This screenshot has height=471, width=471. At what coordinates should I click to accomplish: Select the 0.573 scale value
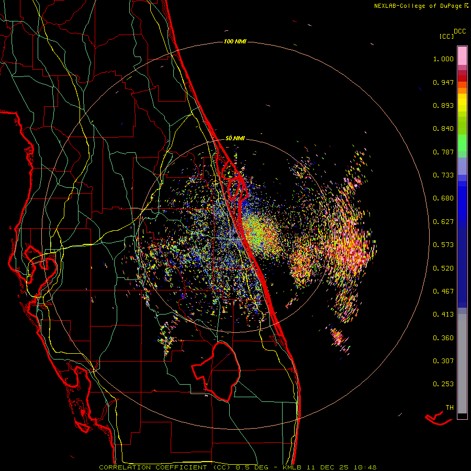tap(443, 245)
